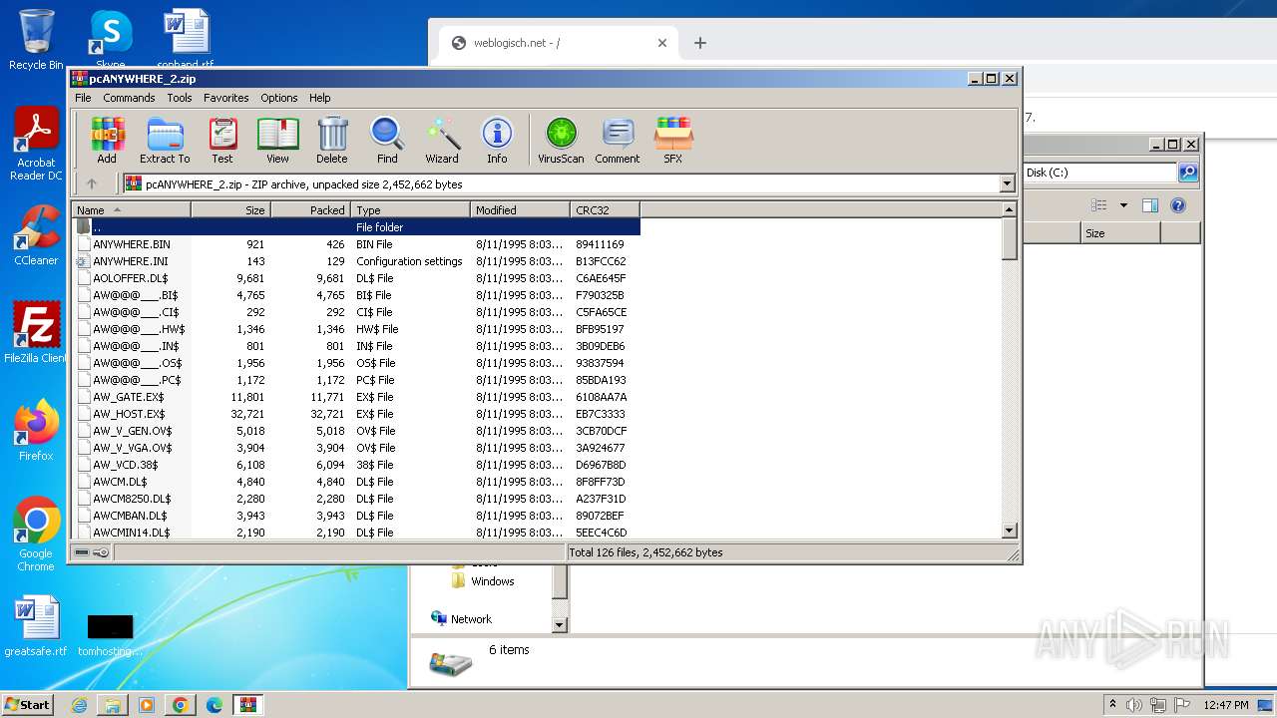Viewport: 1277px width, 718px height.
Task: Click the clock showing 12:47 PM
Action: coord(1226,705)
